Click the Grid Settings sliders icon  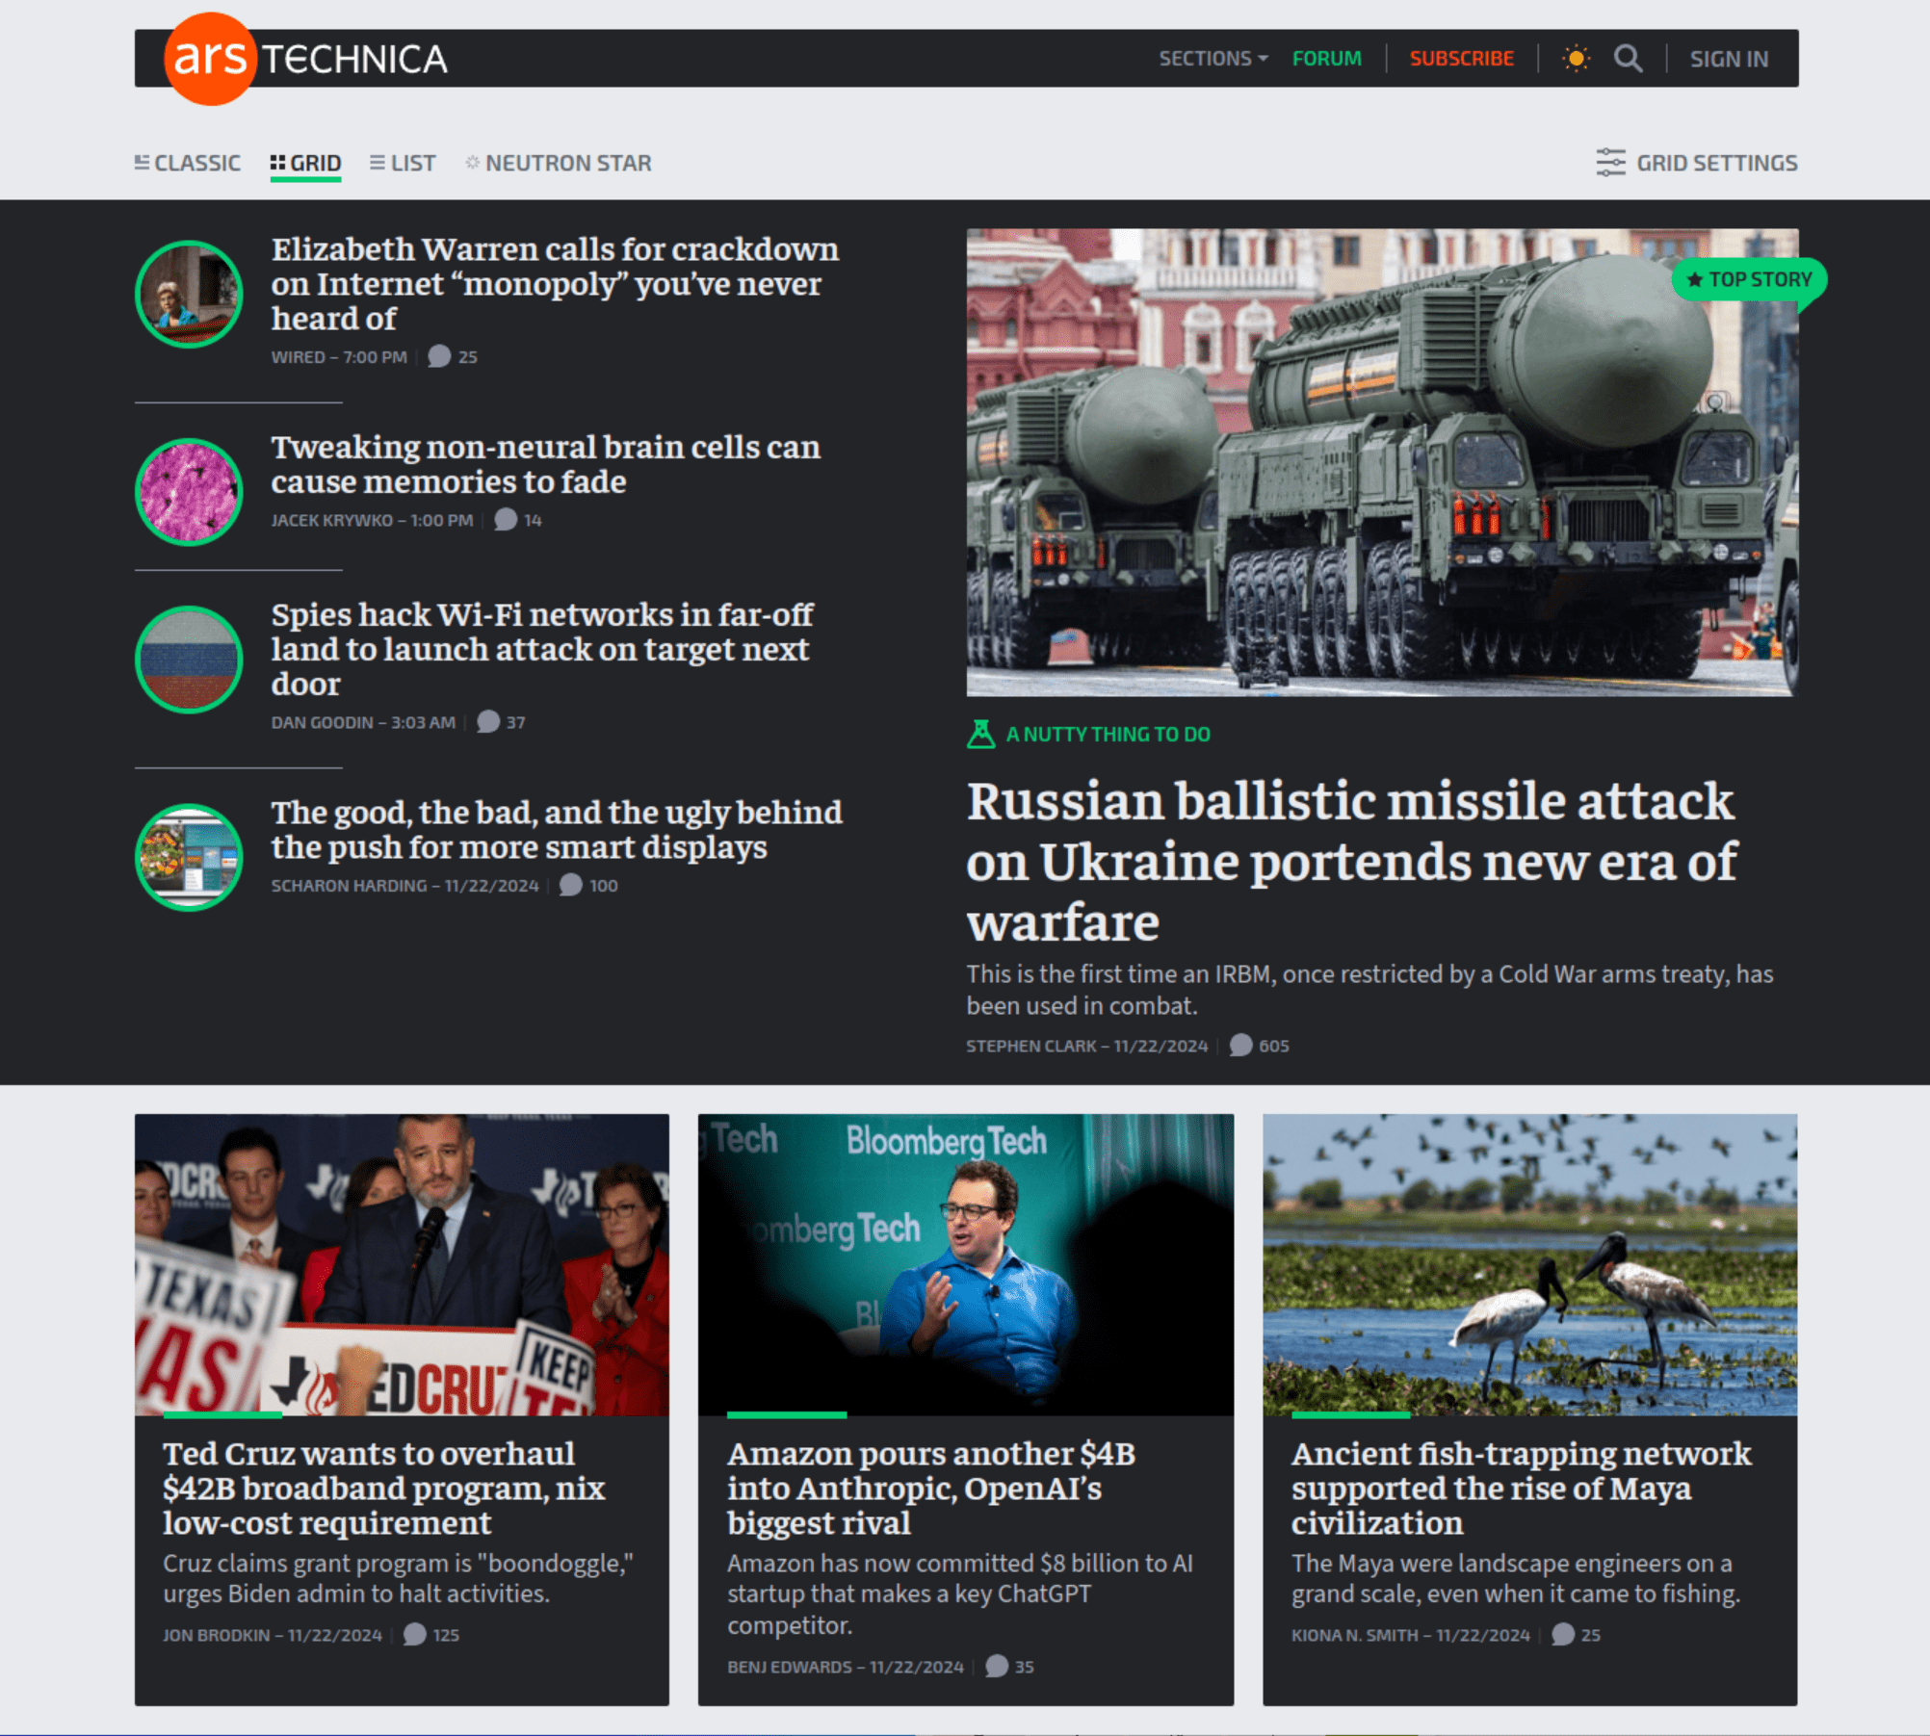click(x=1610, y=163)
